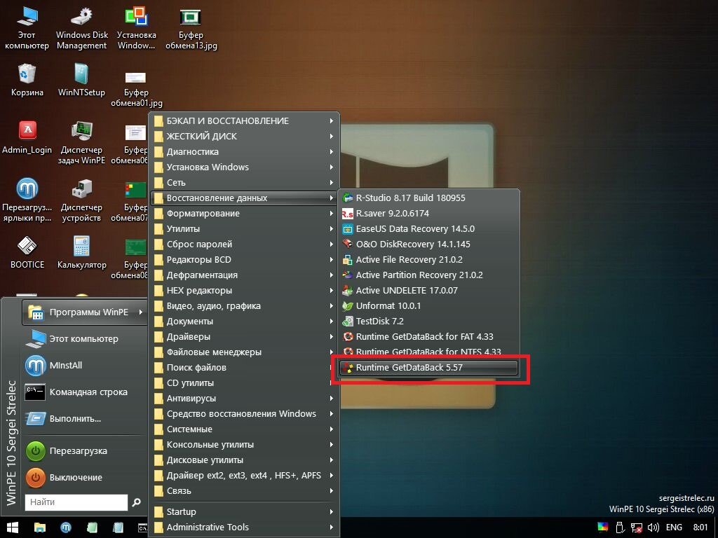Open Установка Windows desktop shortcut

(x=136, y=27)
